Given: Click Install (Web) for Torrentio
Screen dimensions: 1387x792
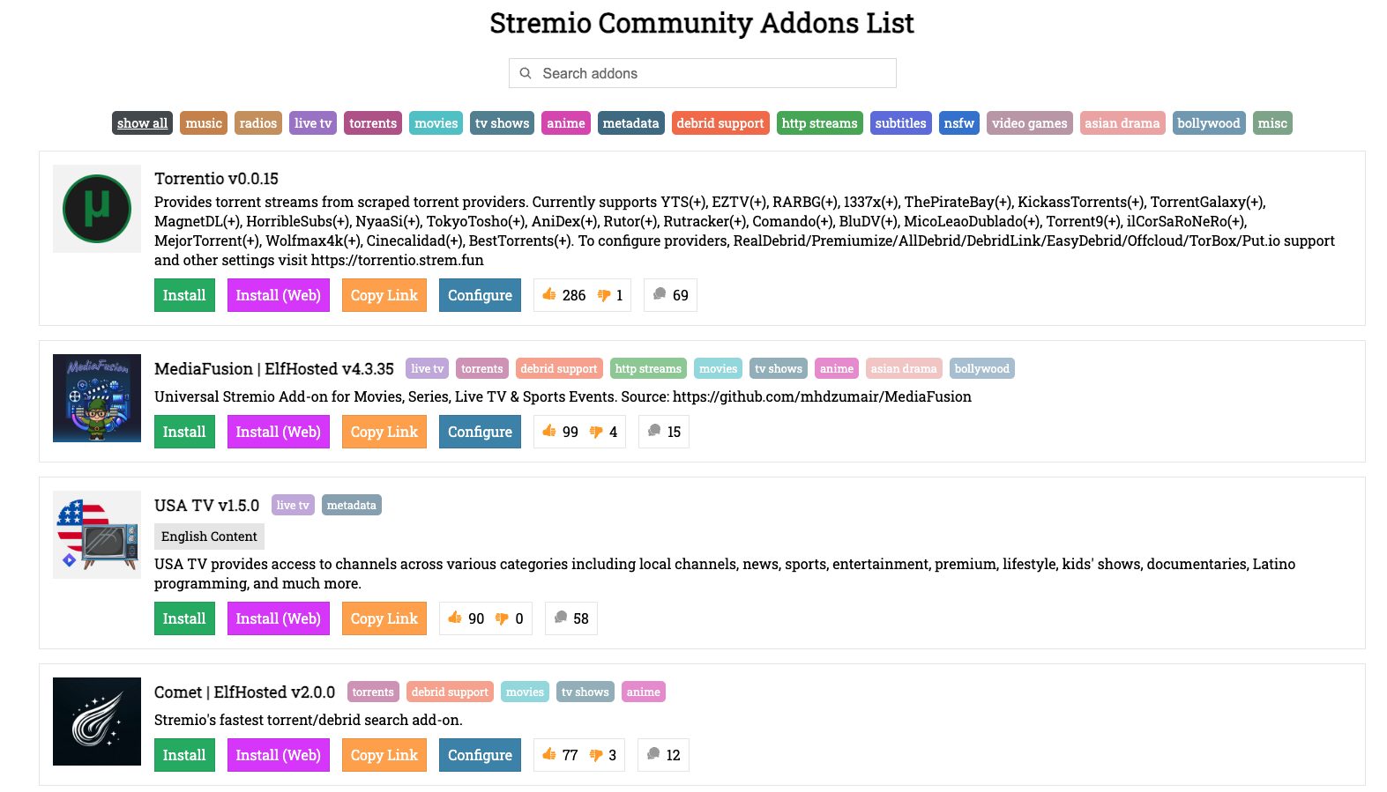Looking at the screenshot, I should (279, 295).
